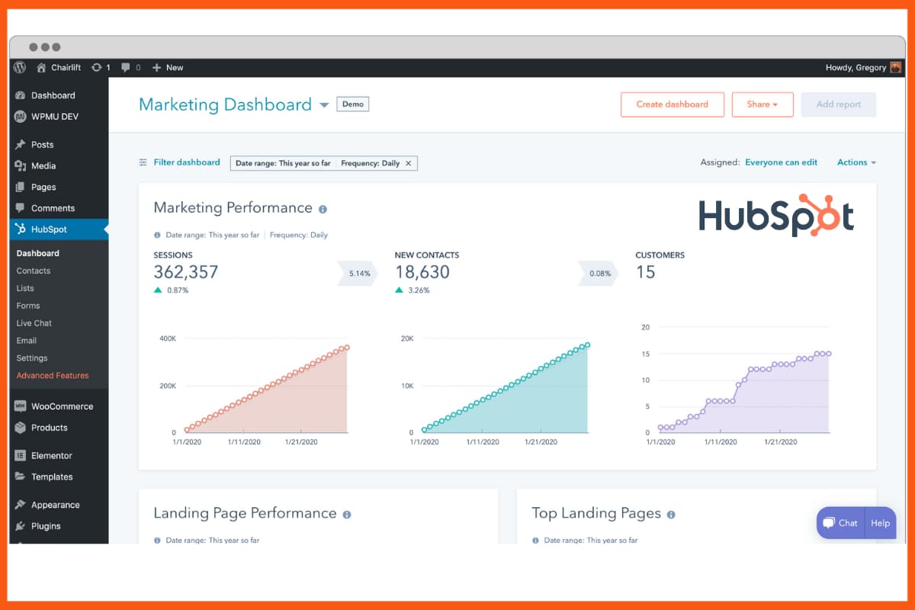Open Elementor from the sidebar icon
The width and height of the screenshot is (915, 610).
(21, 455)
